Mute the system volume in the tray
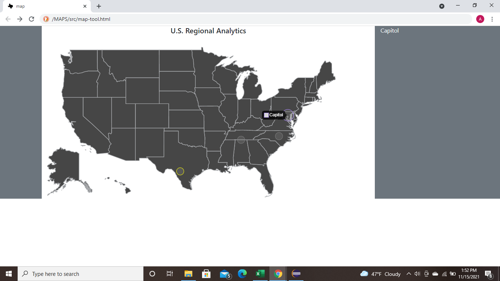Image resolution: width=500 pixels, height=281 pixels. coord(417,274)
